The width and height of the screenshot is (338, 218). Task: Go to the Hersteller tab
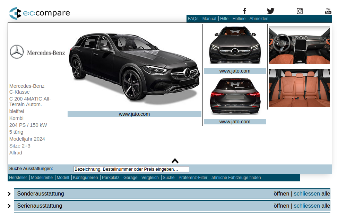point(18,178)
